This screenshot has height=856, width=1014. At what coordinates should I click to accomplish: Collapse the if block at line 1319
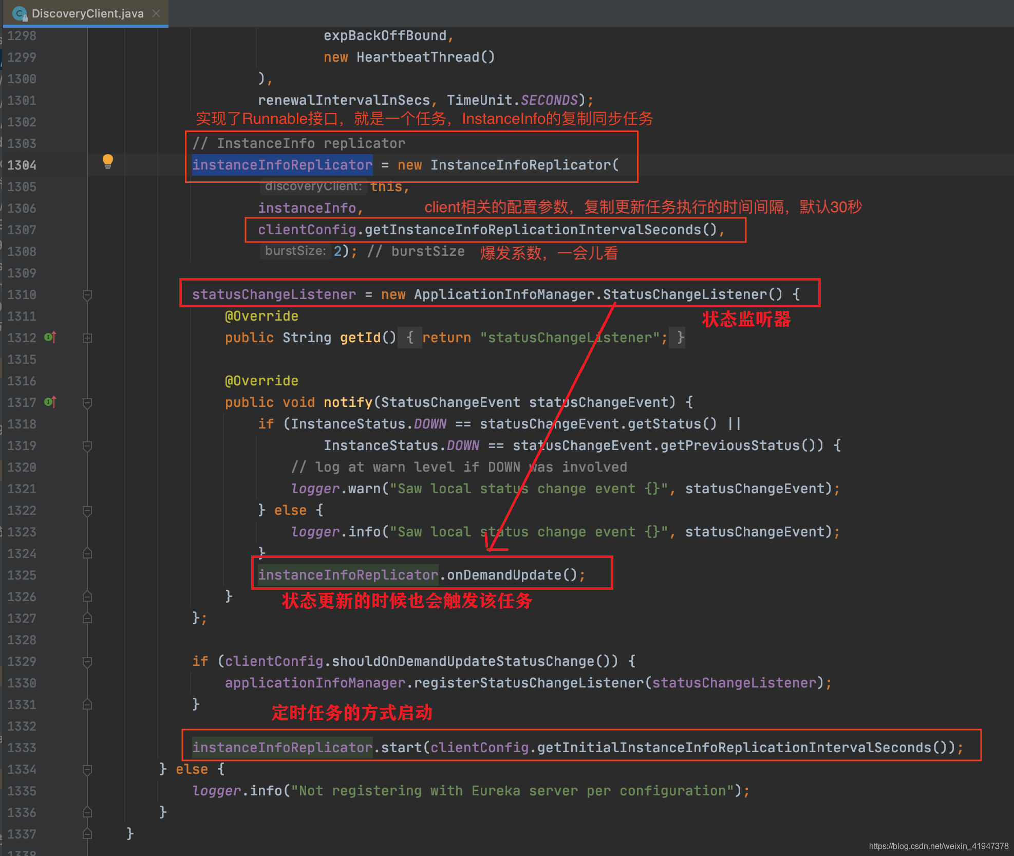point(87,446)
